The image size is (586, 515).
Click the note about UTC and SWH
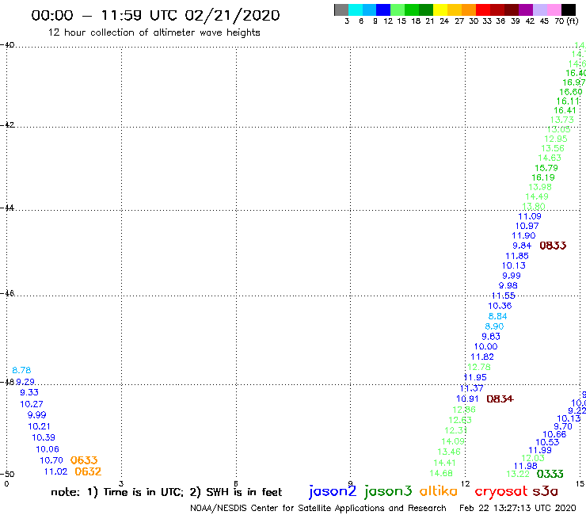[x=166, y=492]
